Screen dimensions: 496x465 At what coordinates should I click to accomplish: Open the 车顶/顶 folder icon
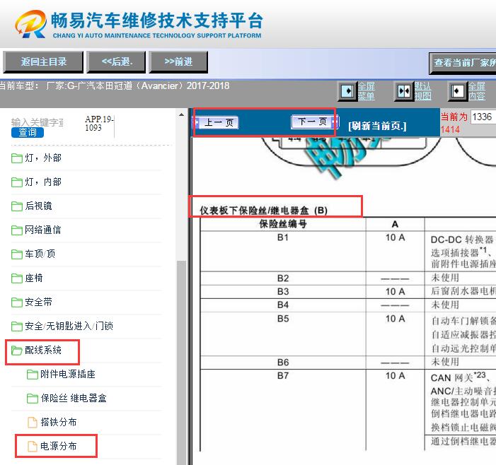[16, 254]
